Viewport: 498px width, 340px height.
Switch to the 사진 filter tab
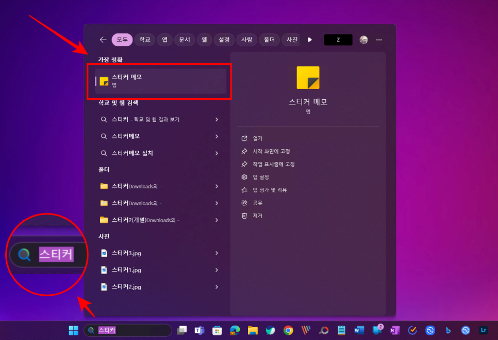tap(291, 40)
